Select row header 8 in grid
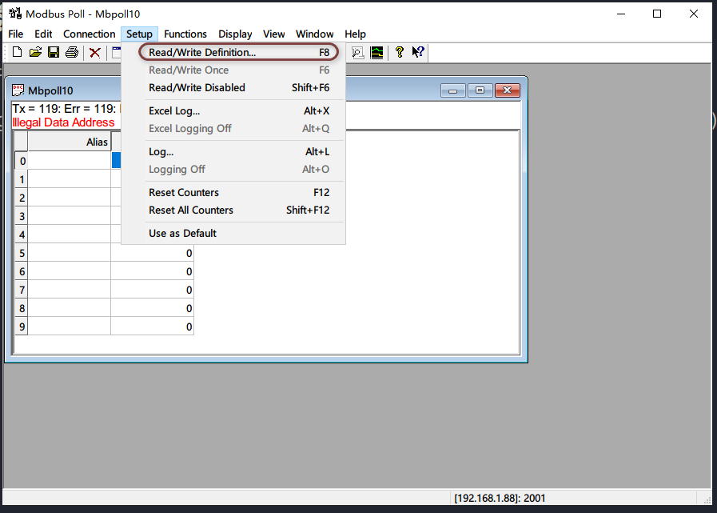 (x=22, y=308)
